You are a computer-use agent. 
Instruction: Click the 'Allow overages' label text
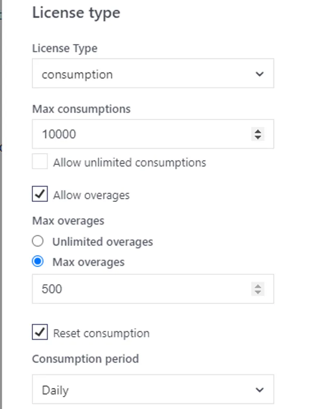91,195
